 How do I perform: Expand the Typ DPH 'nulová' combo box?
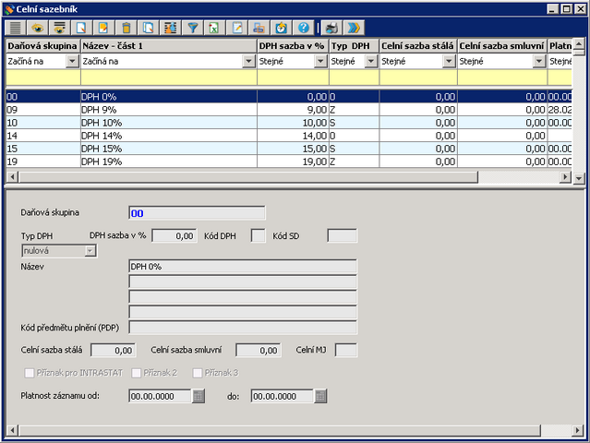[x=90, y=250]
